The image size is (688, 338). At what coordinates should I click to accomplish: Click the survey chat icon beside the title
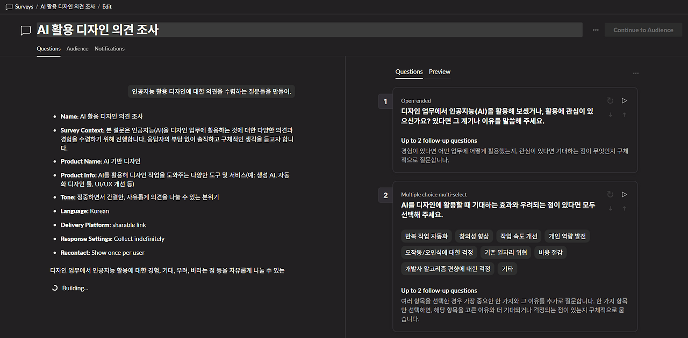tap(26, 31)
